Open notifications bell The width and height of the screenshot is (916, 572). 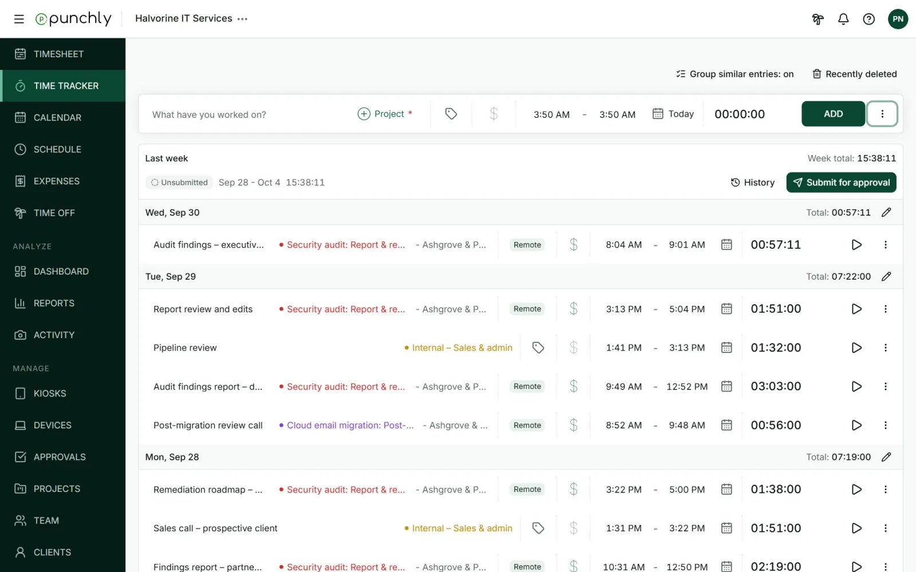pyautogui.click(x=843, y=19)
